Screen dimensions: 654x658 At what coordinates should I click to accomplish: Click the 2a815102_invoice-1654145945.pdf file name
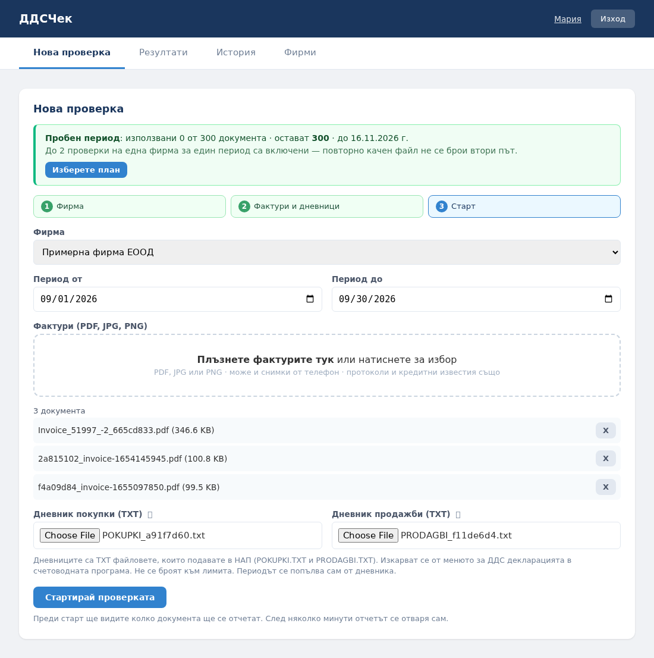click(133, 459)
